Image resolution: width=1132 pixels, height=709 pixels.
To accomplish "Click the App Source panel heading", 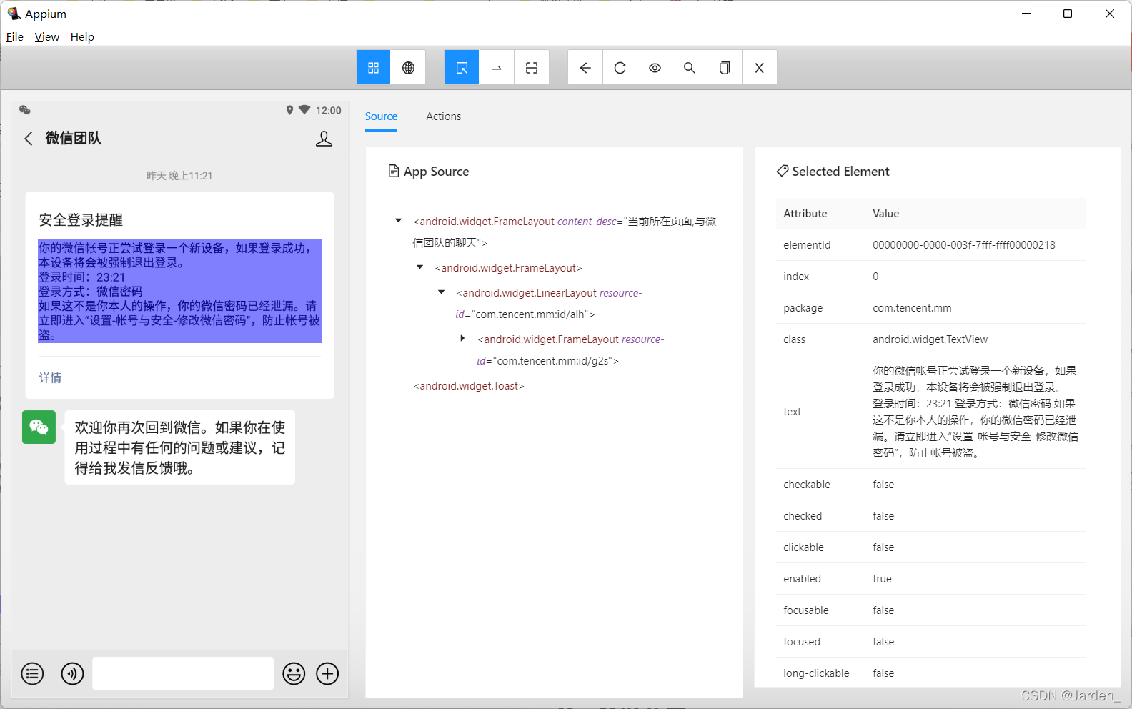I will point(428,172).
